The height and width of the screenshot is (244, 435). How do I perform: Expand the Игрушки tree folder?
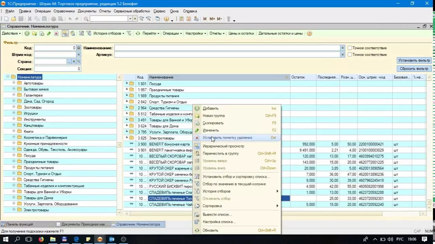(x=14, y=113)
